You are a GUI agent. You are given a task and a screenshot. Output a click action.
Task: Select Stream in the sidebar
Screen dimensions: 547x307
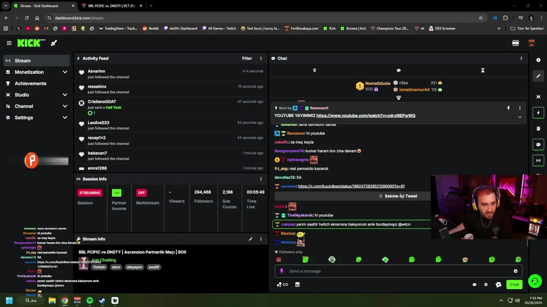coord(37,61)
